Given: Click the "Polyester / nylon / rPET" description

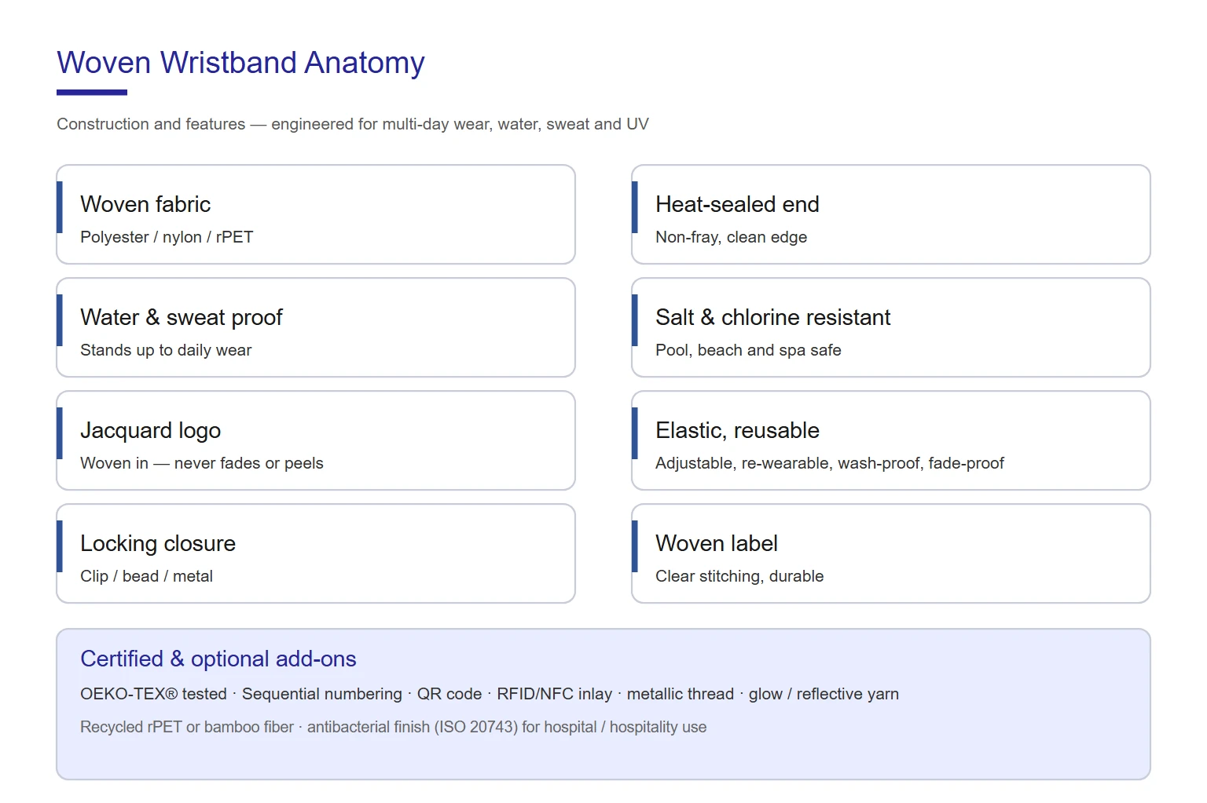Looking at the screenshot, I should pos(167,237).
